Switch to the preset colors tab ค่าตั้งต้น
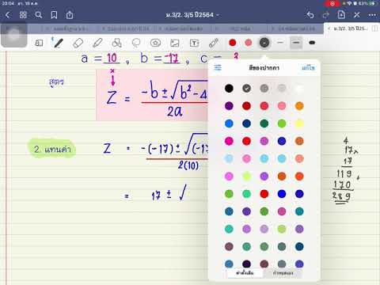This screenshot has width=380, height=285. (x=245, y=273)
